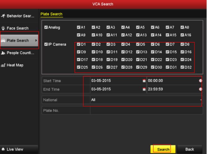207x154 pixels.
Task: Click the End Time 23:59:59 field
Action: tap(175, 89)
